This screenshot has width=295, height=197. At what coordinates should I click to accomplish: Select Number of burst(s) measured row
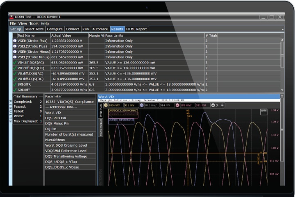70,134
